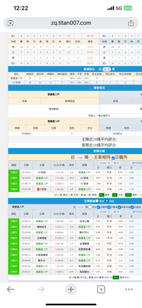Tap the 對賽往績 section header
Screen dimensions: 142x308
(99, 151)
